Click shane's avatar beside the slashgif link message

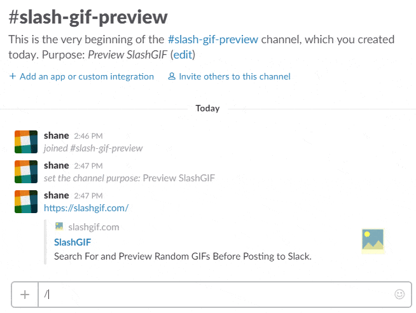(x=26, y=202)
